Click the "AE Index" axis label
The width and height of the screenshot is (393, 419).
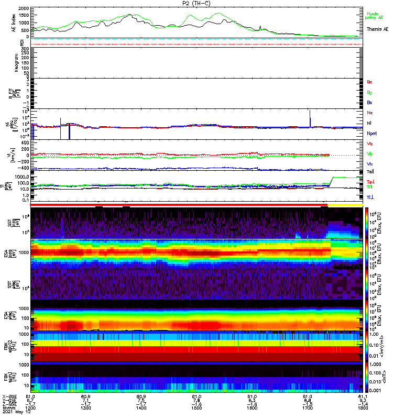(14, 23)
